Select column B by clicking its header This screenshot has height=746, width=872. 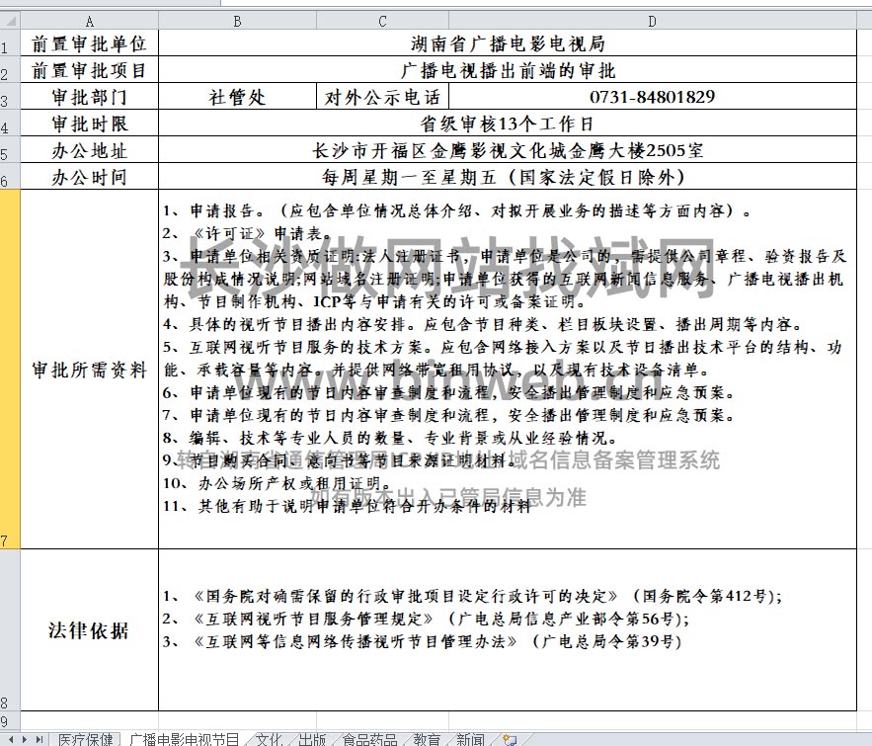tap(237, 19)
